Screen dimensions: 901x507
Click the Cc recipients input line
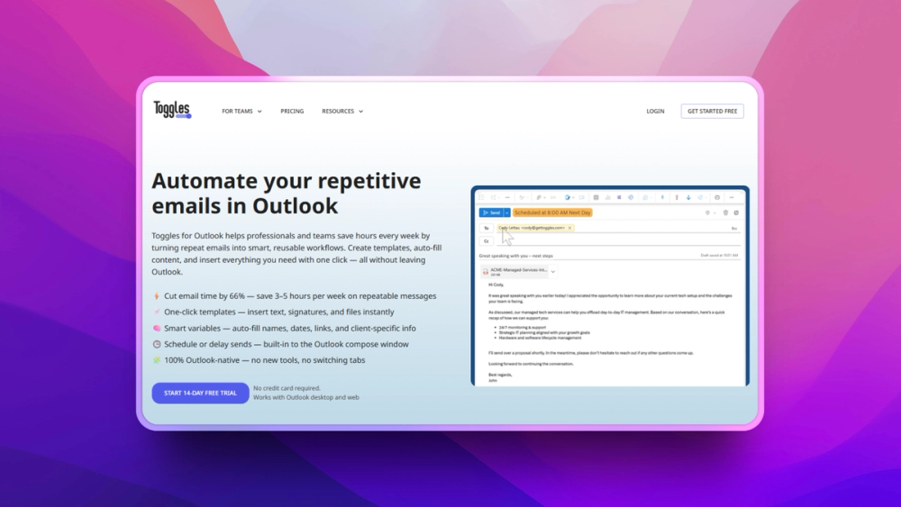point(618,241)
